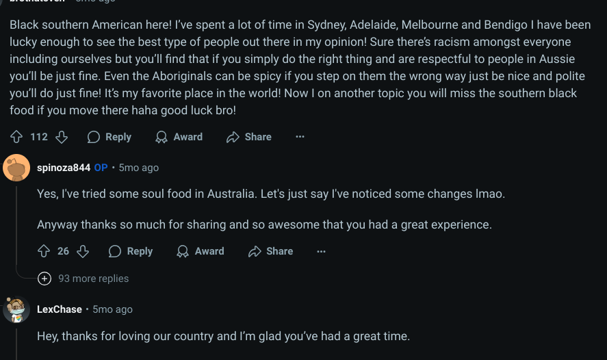Click the 5mo ago timestamp on LexChase's comment

click(113, 309)
